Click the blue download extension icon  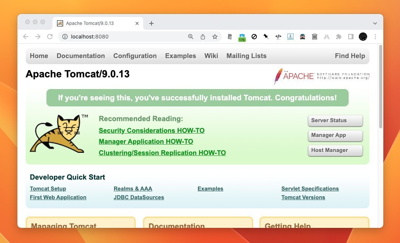(290, 37)
